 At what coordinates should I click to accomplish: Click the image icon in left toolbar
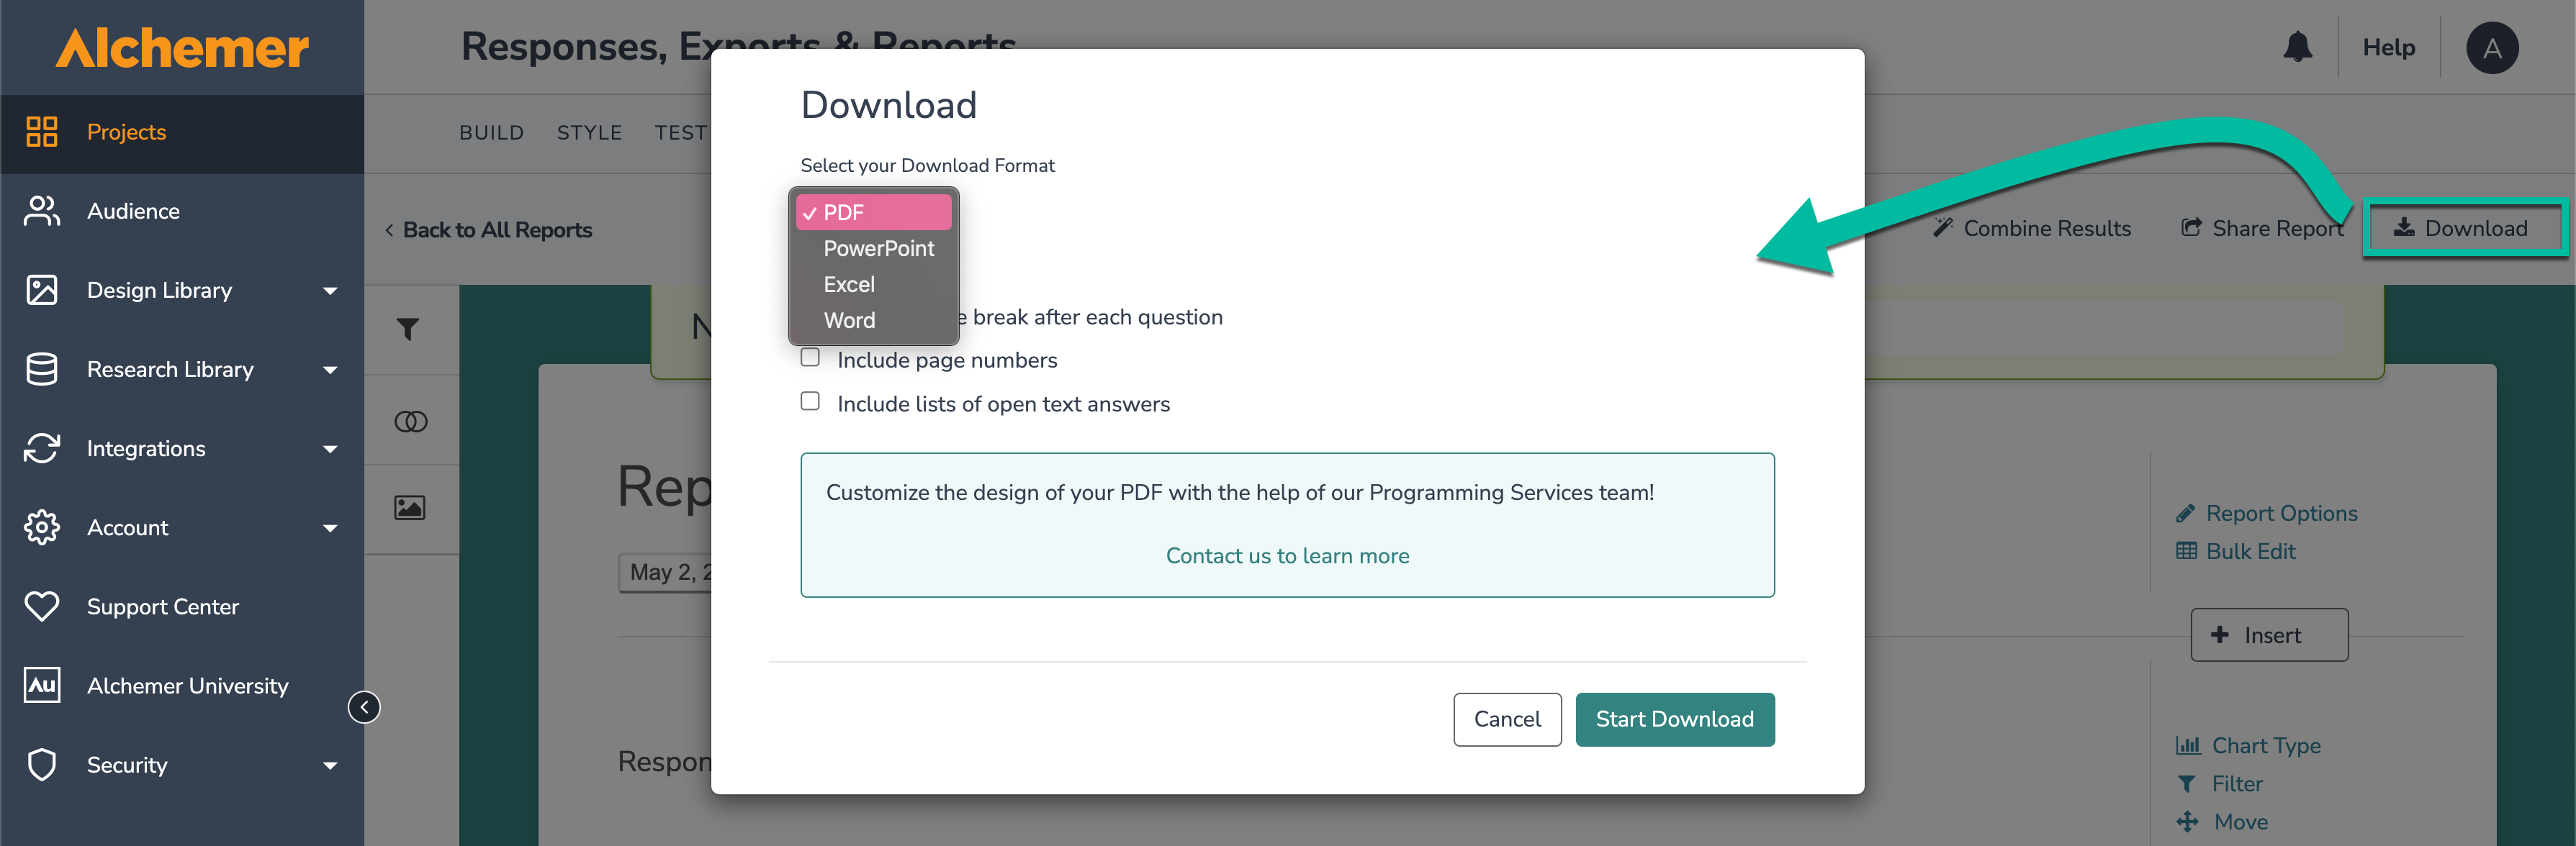(409, 507)
